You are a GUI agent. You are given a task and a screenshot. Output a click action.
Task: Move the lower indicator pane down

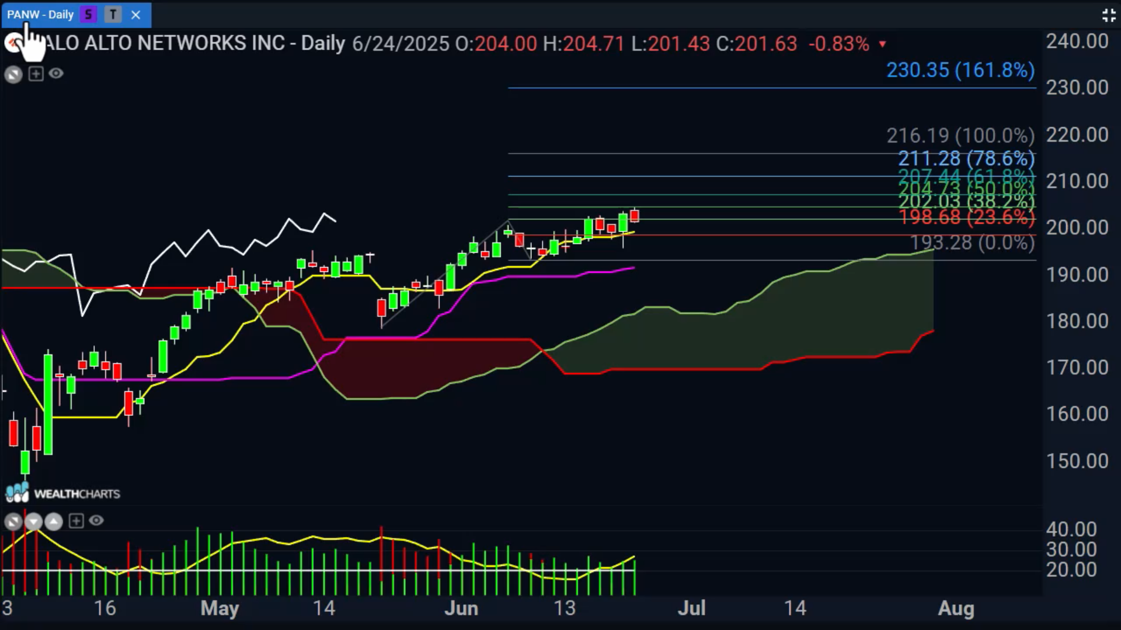pyautogui.click(x=33, y=521)
